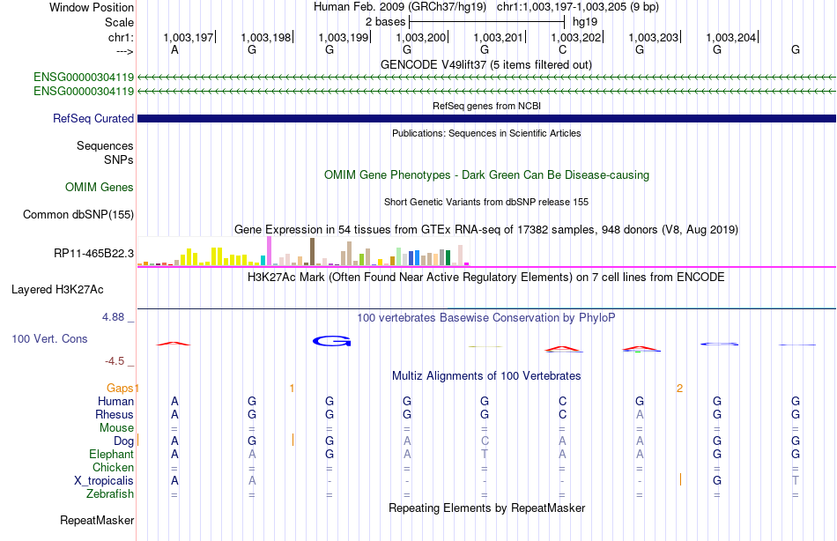Click the RP11-465B22.3 gene label
Image resolution: width=837 pixels, height=541 pixels.
93,253
